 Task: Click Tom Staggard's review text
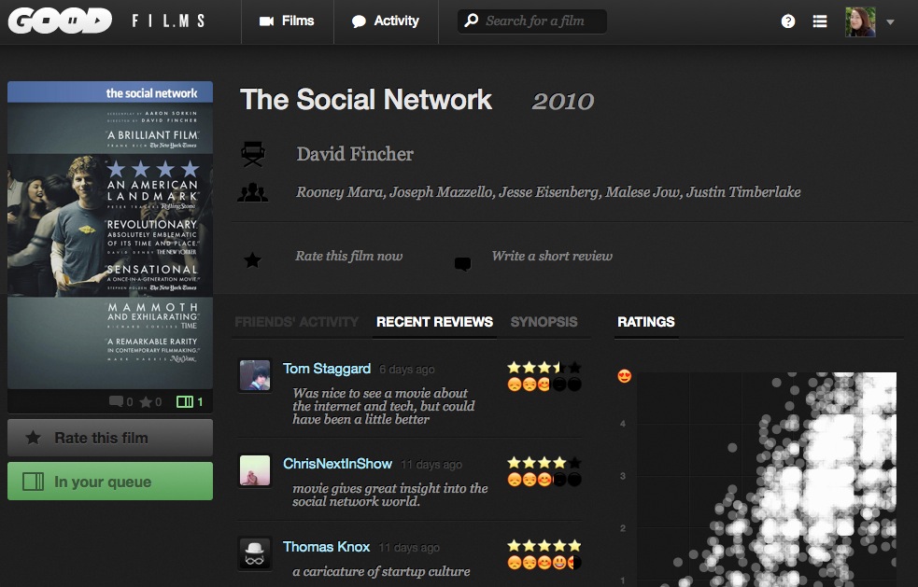(384, 406)
